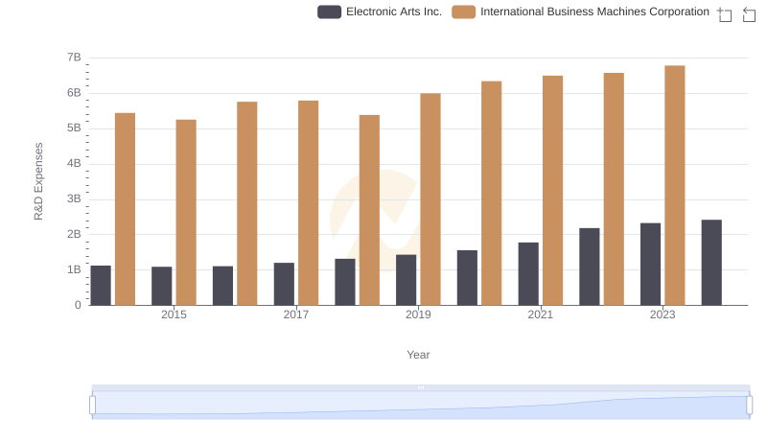
Task: Click the 2019 x-axis label
Action: click(x=418, y=314)
